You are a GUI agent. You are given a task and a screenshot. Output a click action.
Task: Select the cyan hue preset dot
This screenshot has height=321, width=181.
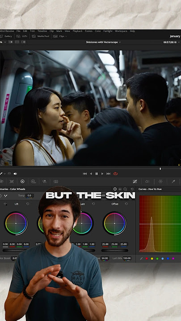click(x=163, y=259)
